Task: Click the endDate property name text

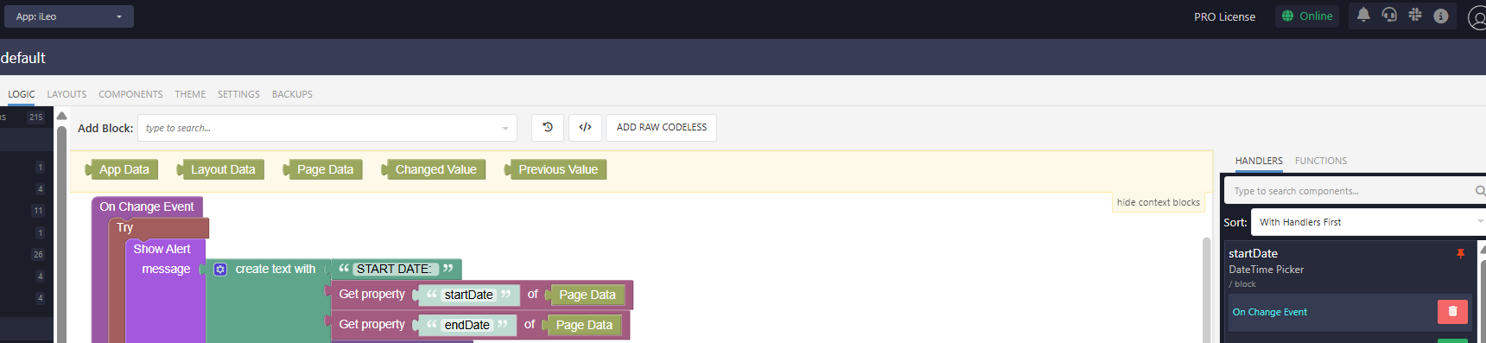Action: coord(467,325)
